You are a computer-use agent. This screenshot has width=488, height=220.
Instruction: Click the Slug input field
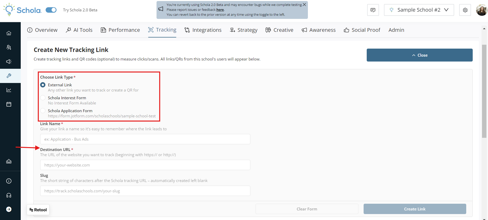[145, 191]
